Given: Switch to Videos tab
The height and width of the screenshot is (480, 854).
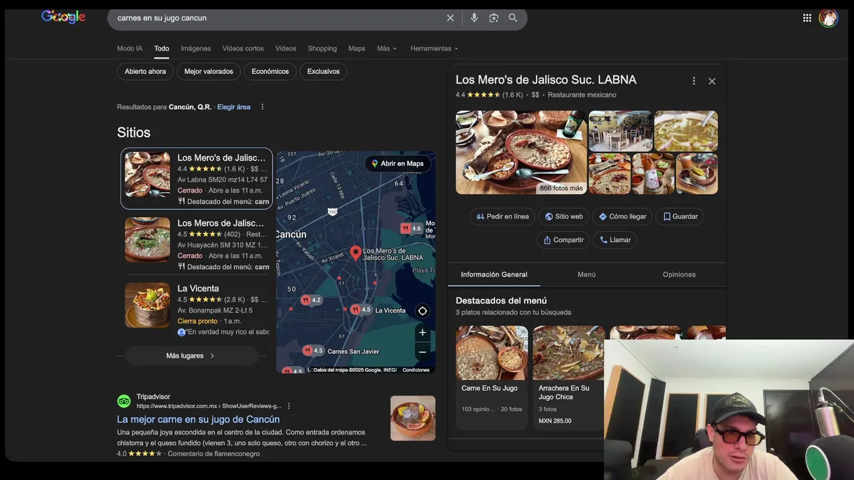Looking at the screenshot, I should (286, 49).
